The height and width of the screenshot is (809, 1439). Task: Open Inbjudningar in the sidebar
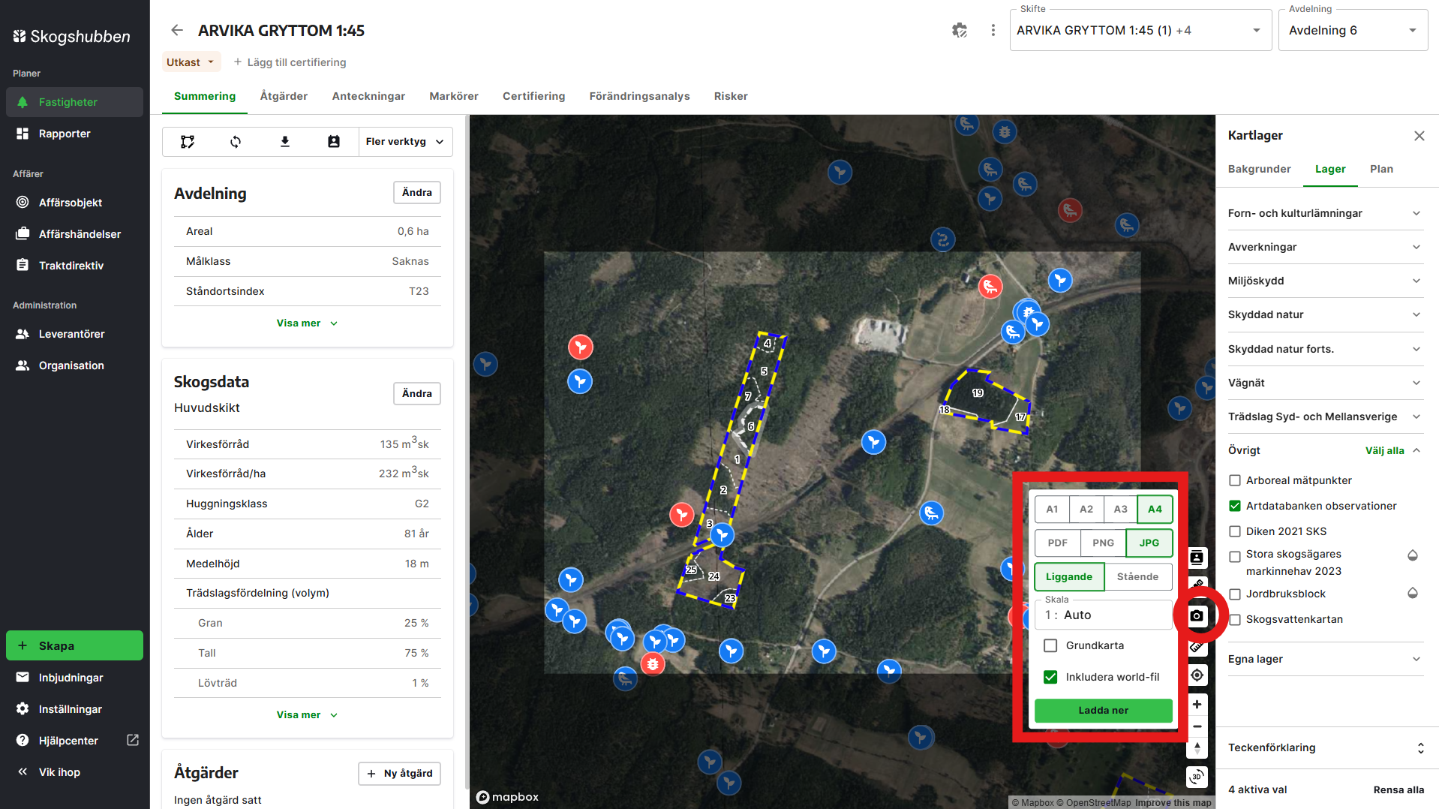point(74,678)
